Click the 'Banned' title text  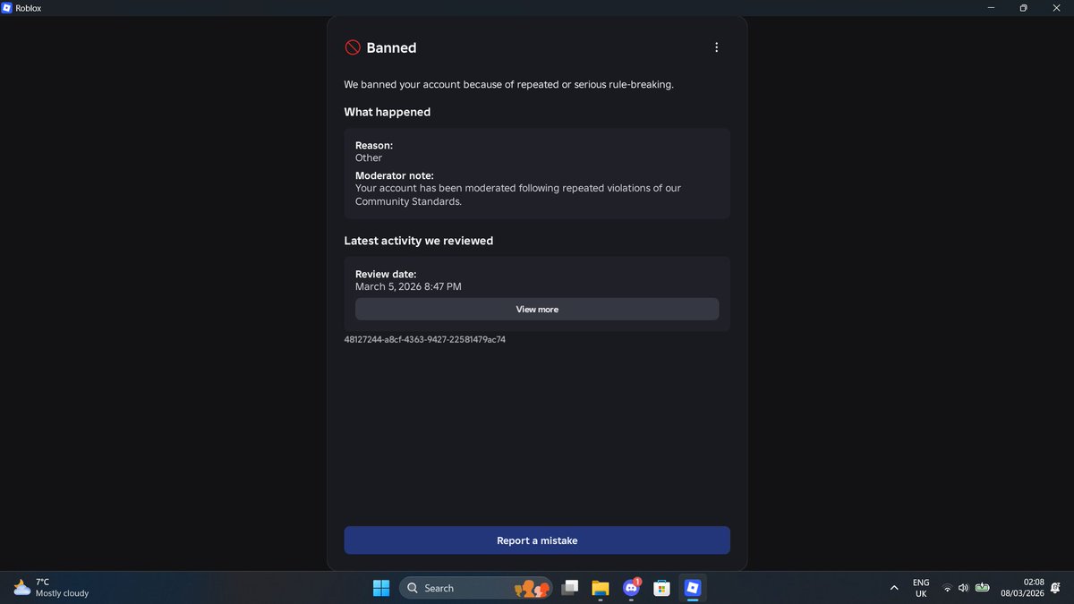point(391,47)
